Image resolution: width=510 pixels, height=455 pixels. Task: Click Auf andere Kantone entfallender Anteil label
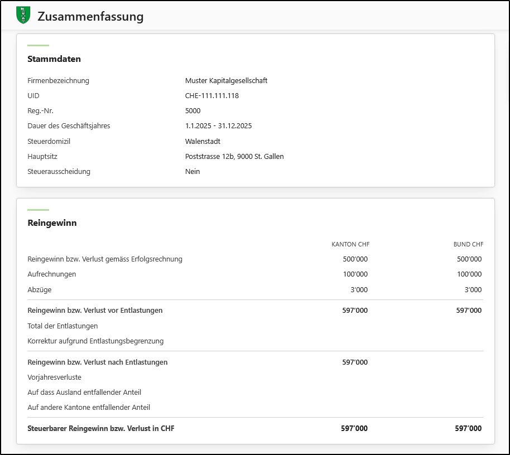point(89,408)
